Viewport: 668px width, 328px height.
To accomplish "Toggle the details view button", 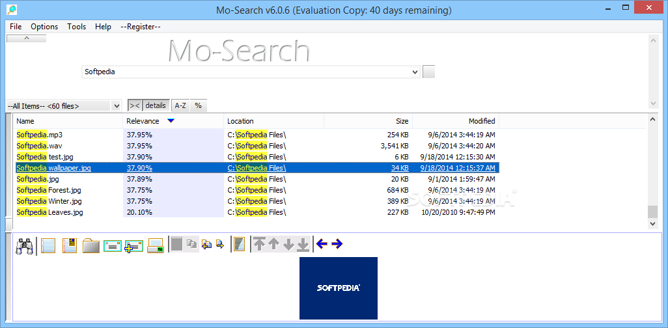I will pyautogui.click(x=156, y=105).
